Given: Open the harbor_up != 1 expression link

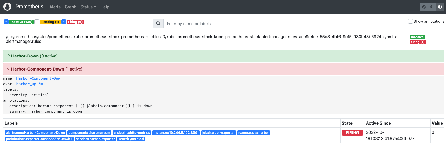Looking at the screenshot, I should pyautogui.click(x=32, y=84).
